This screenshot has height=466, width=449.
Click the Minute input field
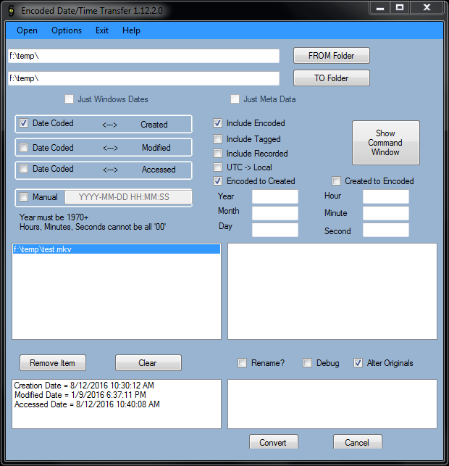coord(386,213)
